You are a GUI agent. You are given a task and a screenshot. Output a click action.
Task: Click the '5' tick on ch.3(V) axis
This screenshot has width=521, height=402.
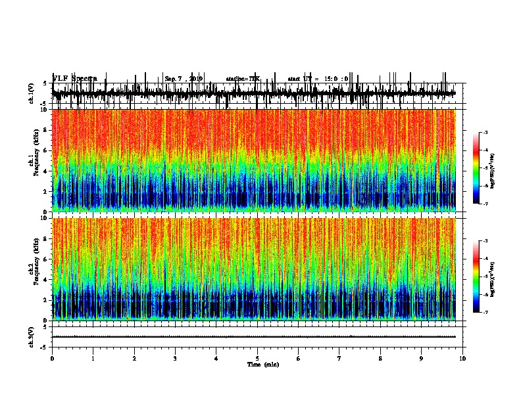[x=45, y=327]
